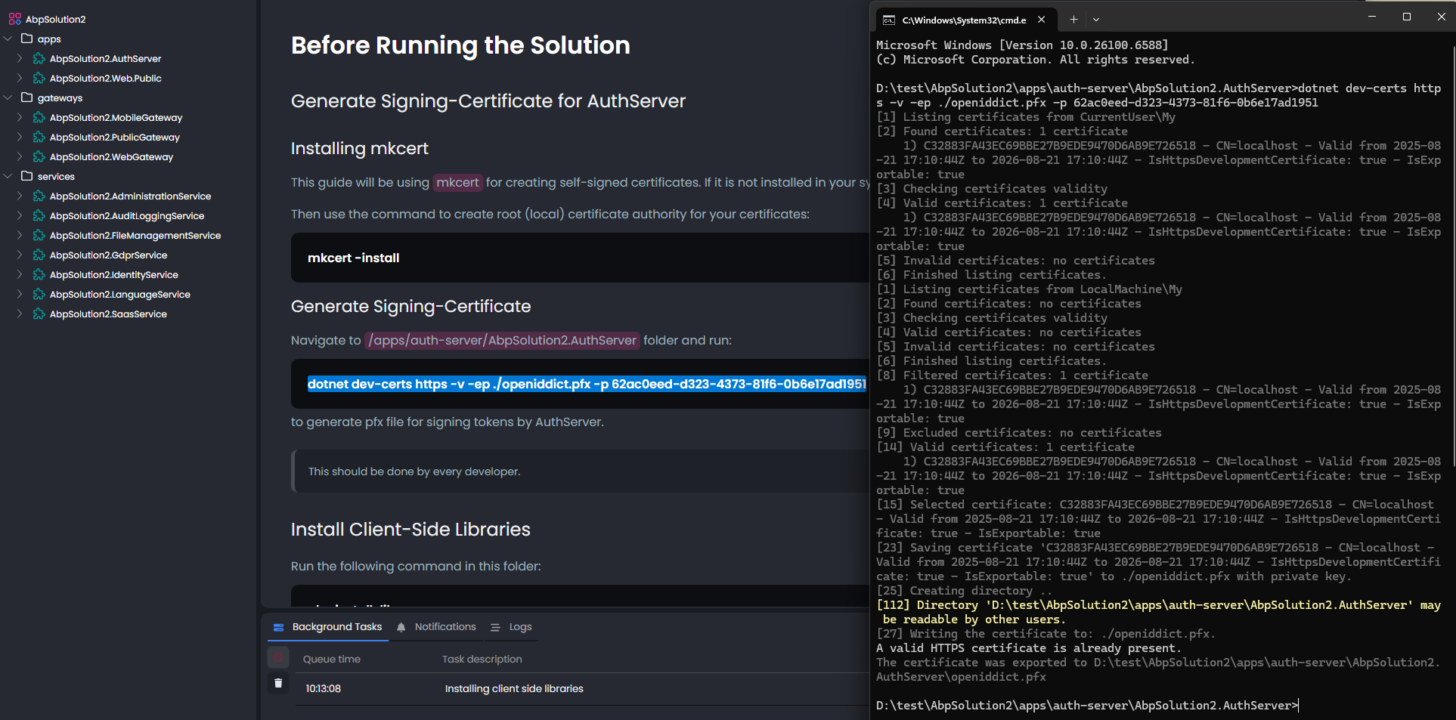Click the SaasService module puzzle icon
Viewport: 1456px width, 720px height.
pyautogui.click(x=39, y=314)
